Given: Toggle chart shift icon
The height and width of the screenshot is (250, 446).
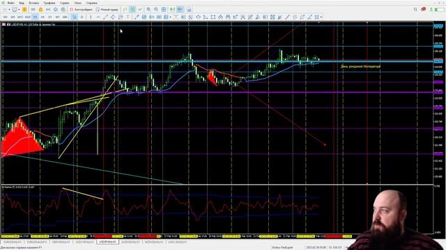Looking at the screenshot, I should [x=180, y=10].
